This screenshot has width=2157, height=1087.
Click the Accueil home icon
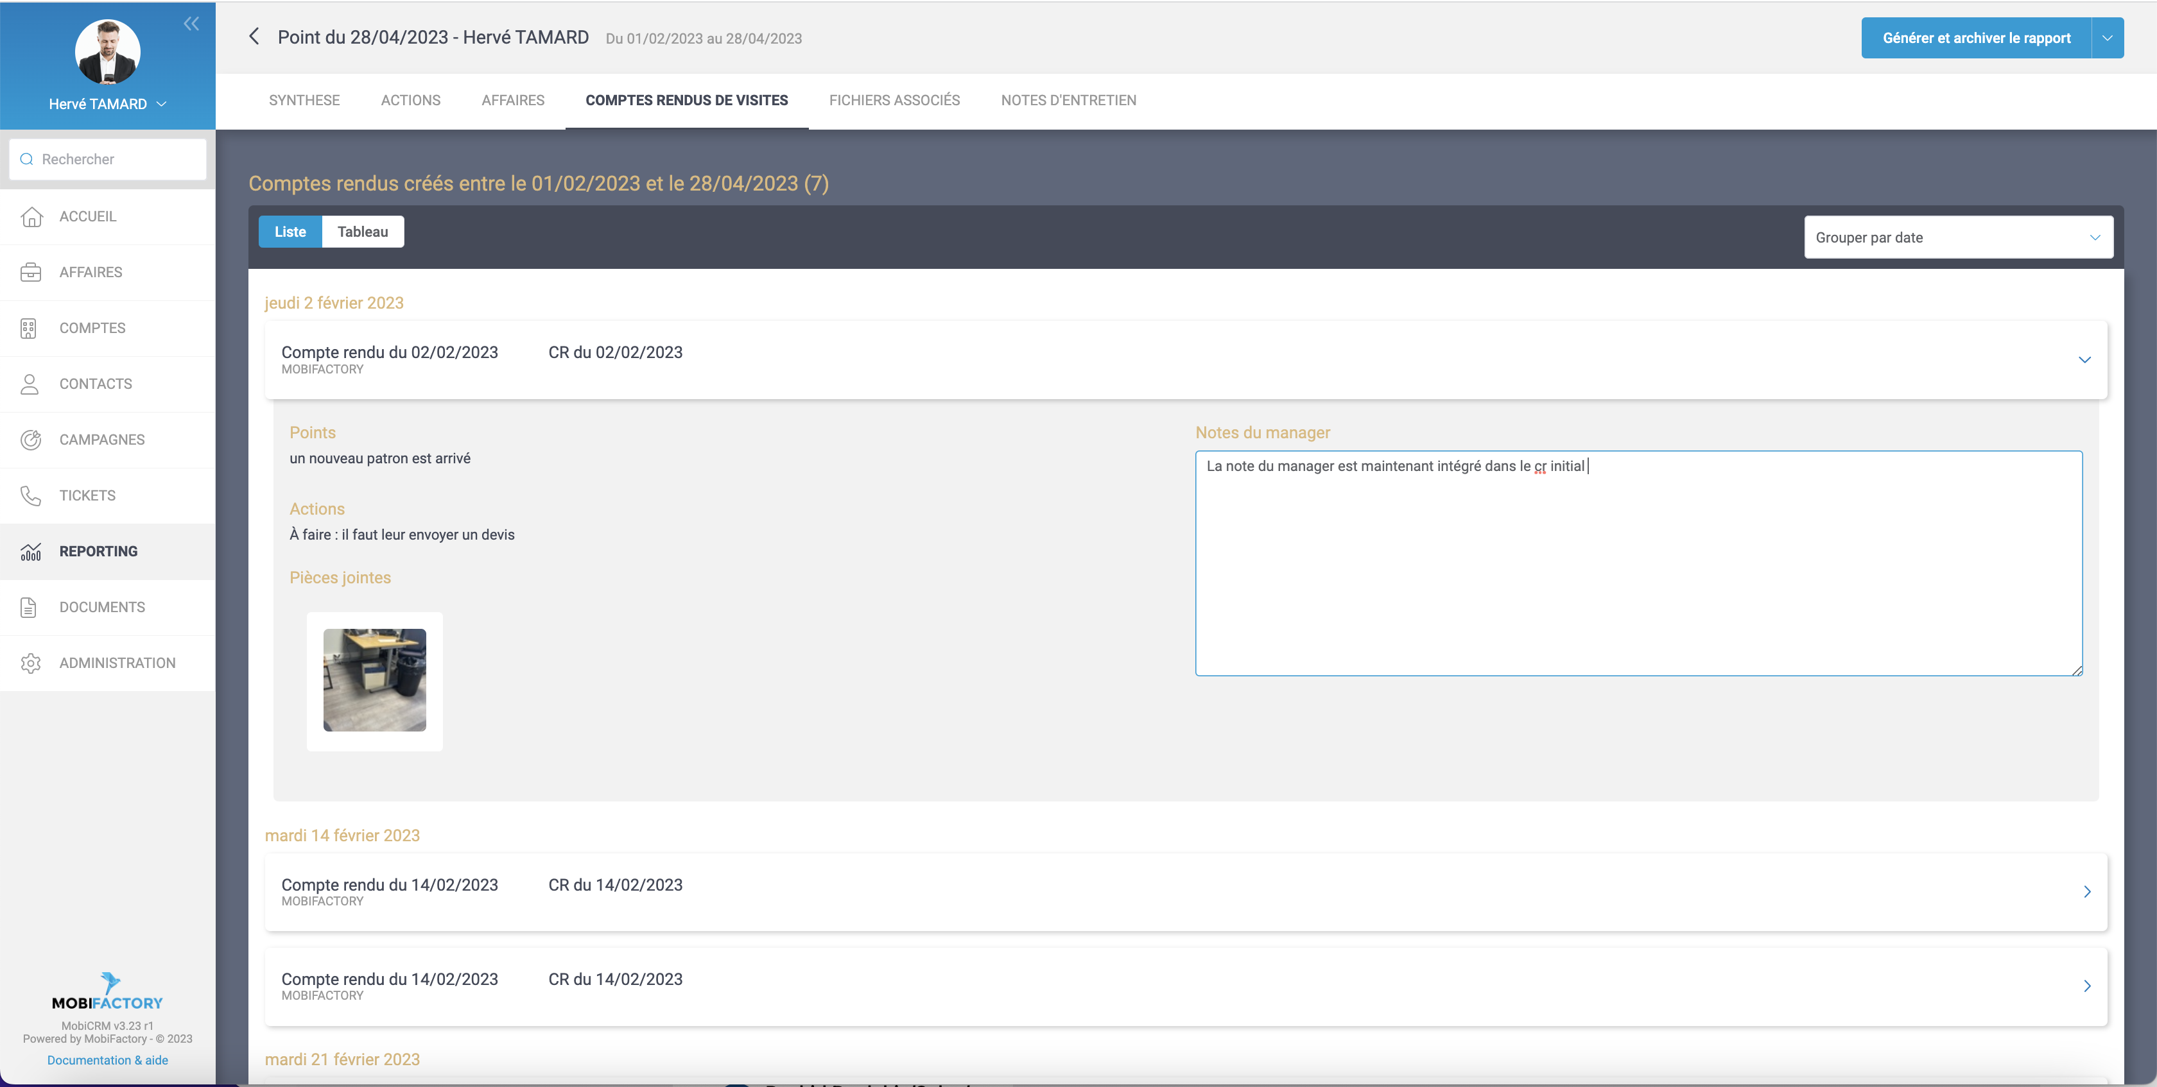[31, 217]
